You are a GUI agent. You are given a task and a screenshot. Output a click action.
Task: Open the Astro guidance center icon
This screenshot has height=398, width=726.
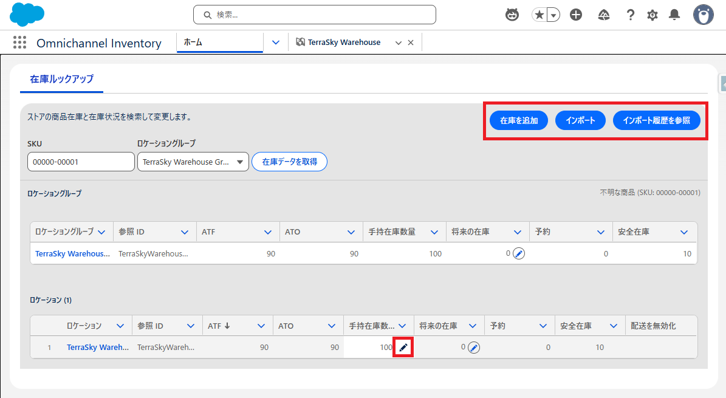pyautogui.click(x=512, y=15)
